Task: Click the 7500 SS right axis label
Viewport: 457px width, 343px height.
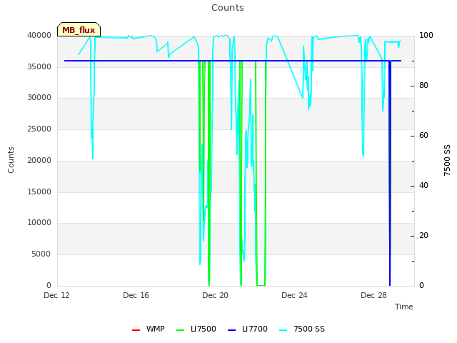Action: point(447,160)
